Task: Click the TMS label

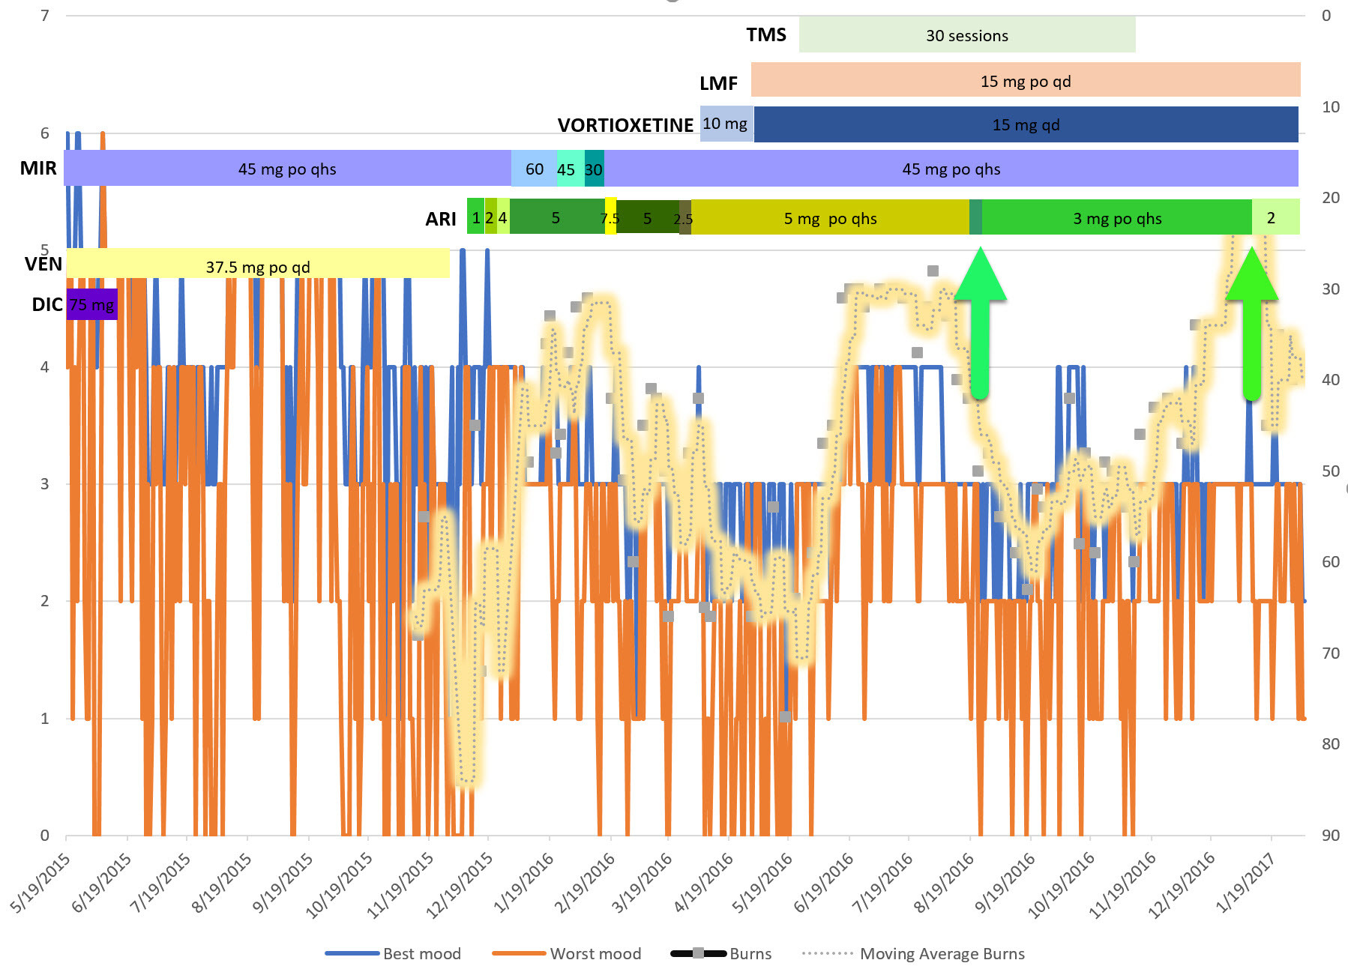Action: (x=766, y=34)
